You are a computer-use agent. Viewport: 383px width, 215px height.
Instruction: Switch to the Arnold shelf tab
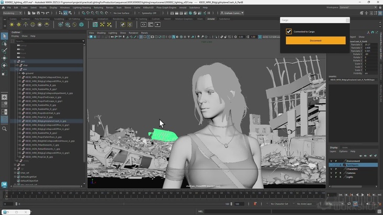211,18
